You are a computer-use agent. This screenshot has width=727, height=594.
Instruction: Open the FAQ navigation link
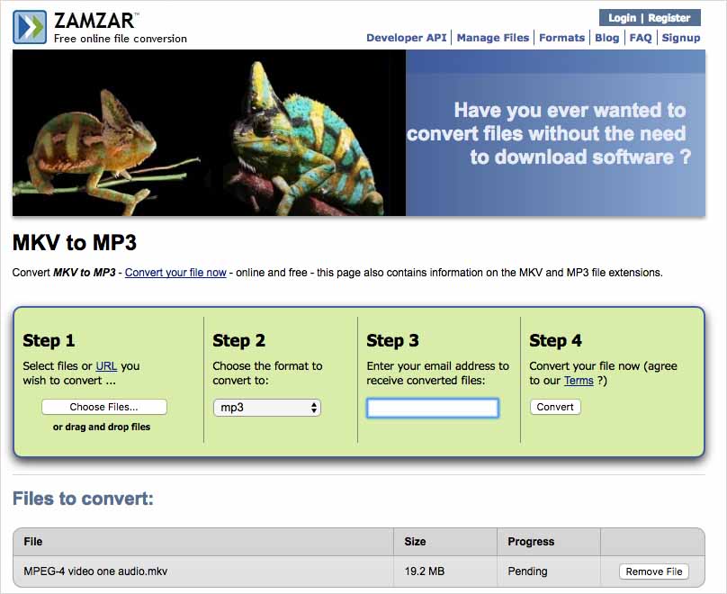pos(641,38)
